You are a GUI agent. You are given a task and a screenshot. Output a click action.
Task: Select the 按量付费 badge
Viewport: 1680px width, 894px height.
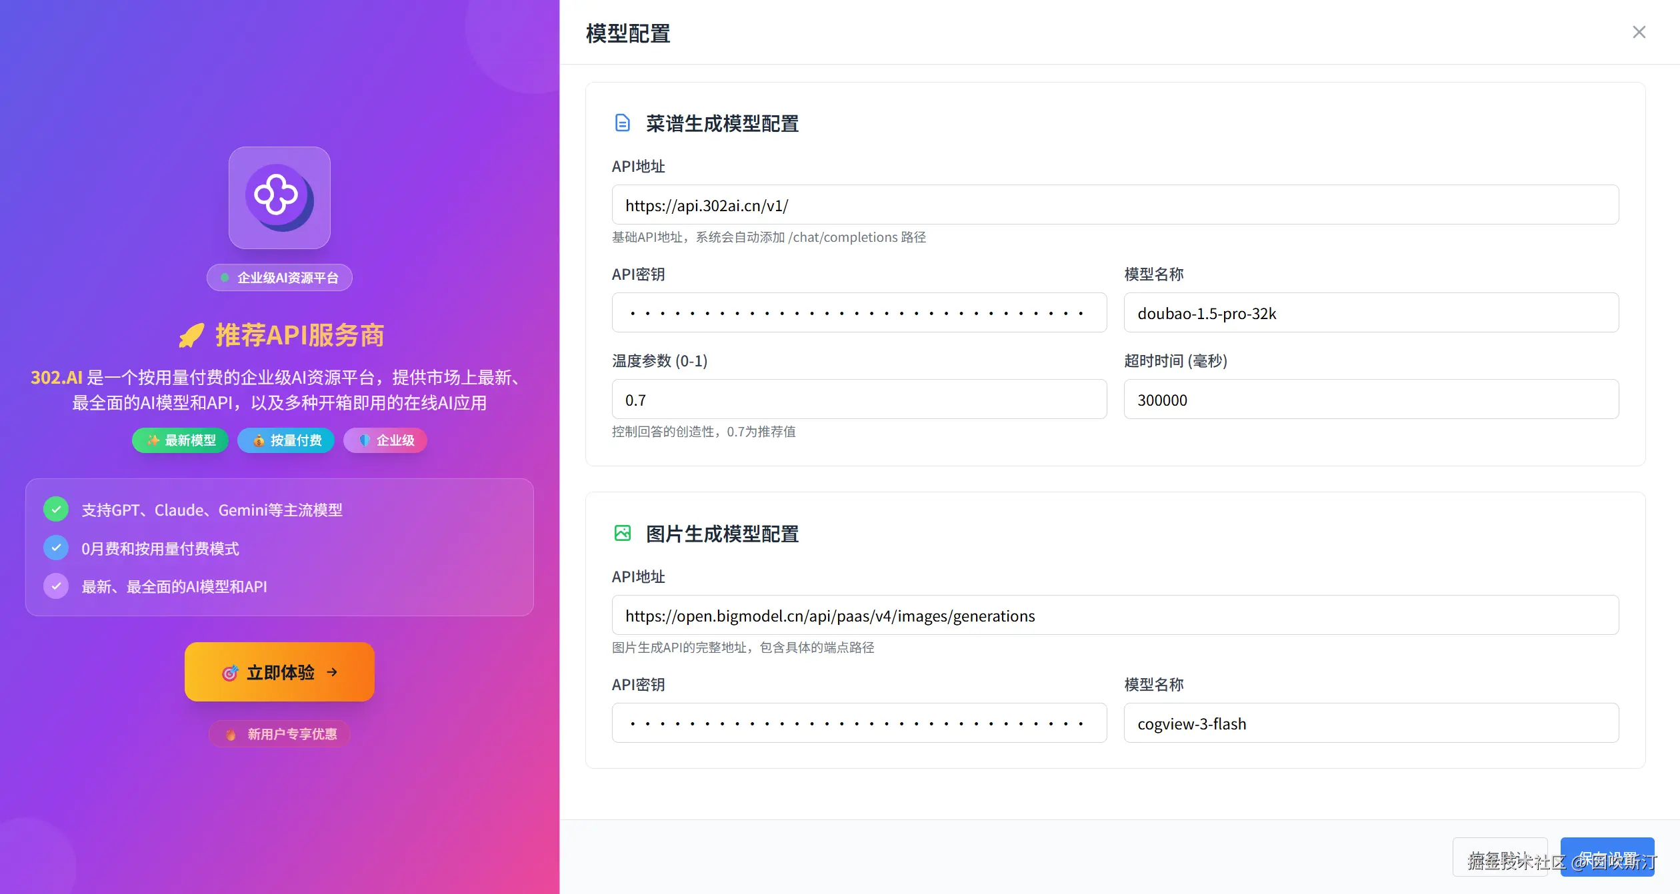tap(285, 440)
